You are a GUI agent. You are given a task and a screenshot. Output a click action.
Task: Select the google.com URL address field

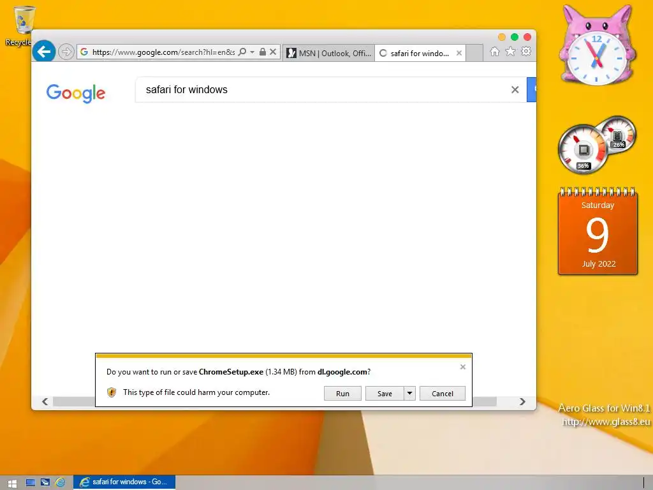coord(164,52)
